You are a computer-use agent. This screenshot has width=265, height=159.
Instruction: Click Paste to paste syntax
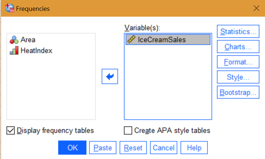(103, 148)
